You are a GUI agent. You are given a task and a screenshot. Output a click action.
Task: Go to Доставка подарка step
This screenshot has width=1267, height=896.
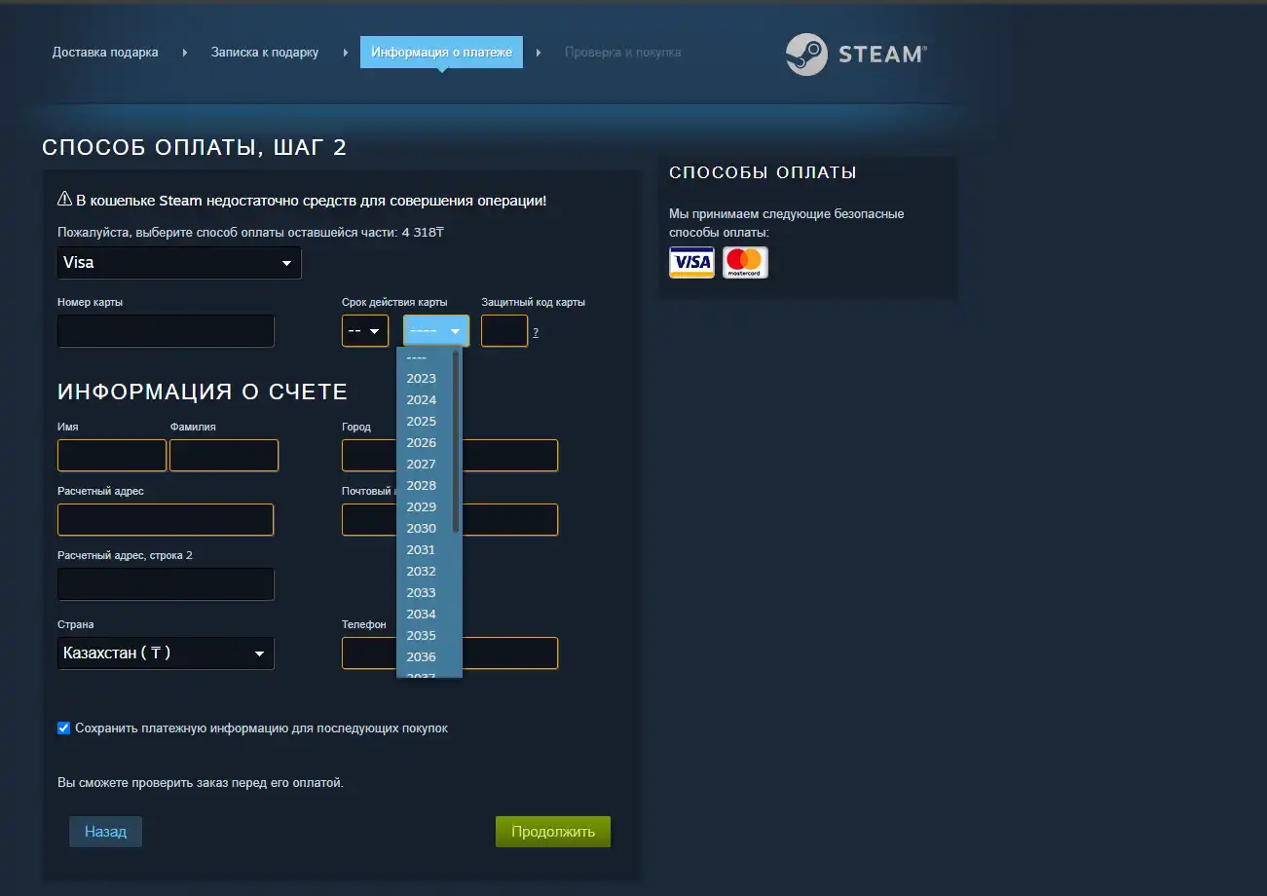coord(105,53)
